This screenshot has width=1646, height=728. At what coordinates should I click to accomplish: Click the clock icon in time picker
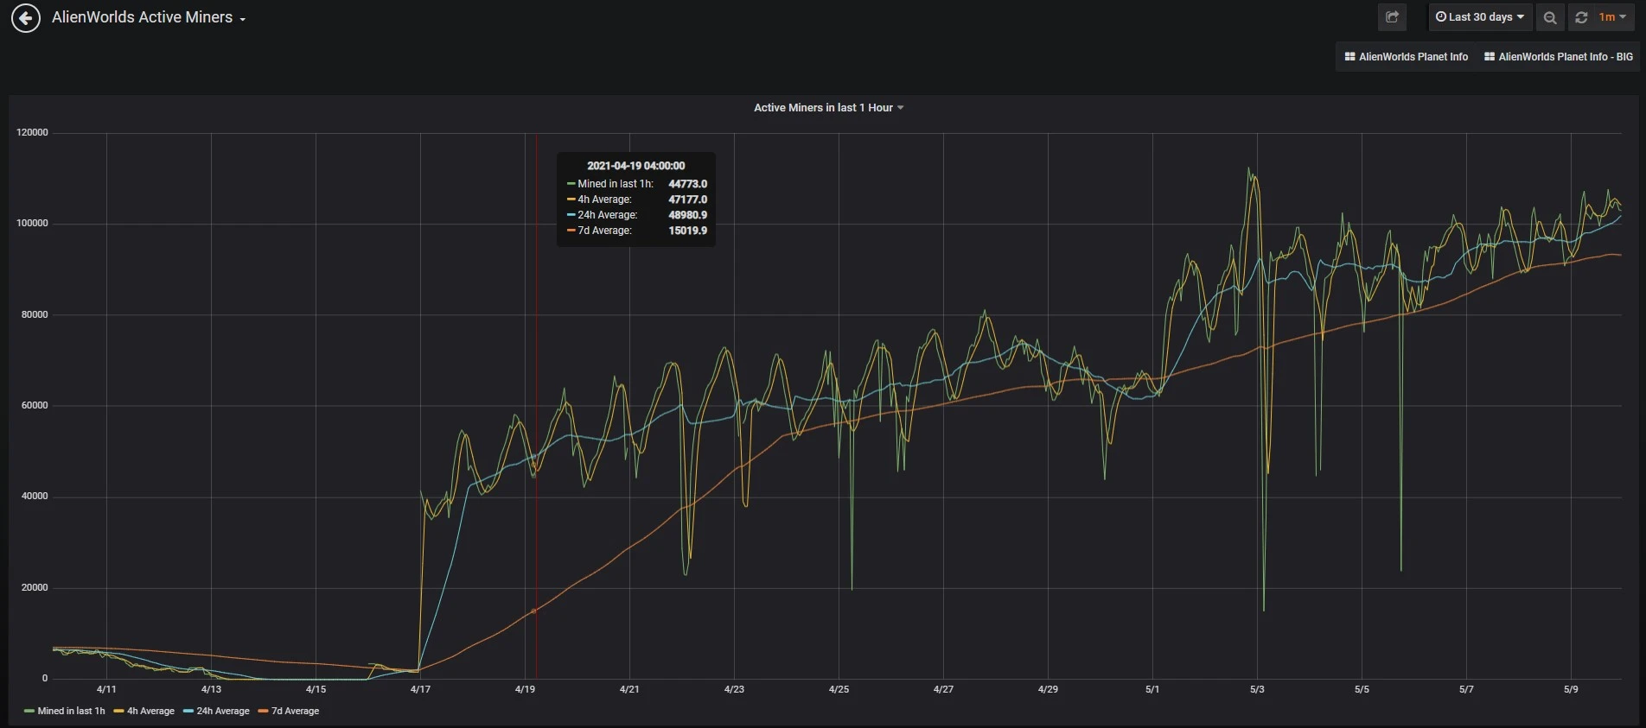pos(1441,16)
